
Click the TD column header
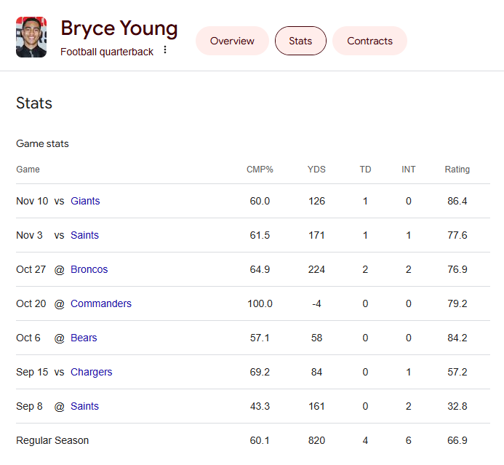[x=365, y=170]
